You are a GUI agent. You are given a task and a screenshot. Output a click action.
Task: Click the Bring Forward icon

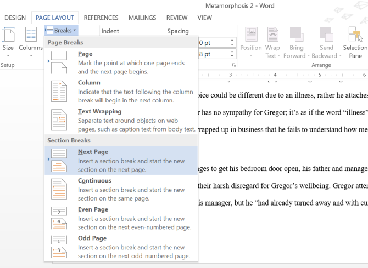(x=297, y=34)
